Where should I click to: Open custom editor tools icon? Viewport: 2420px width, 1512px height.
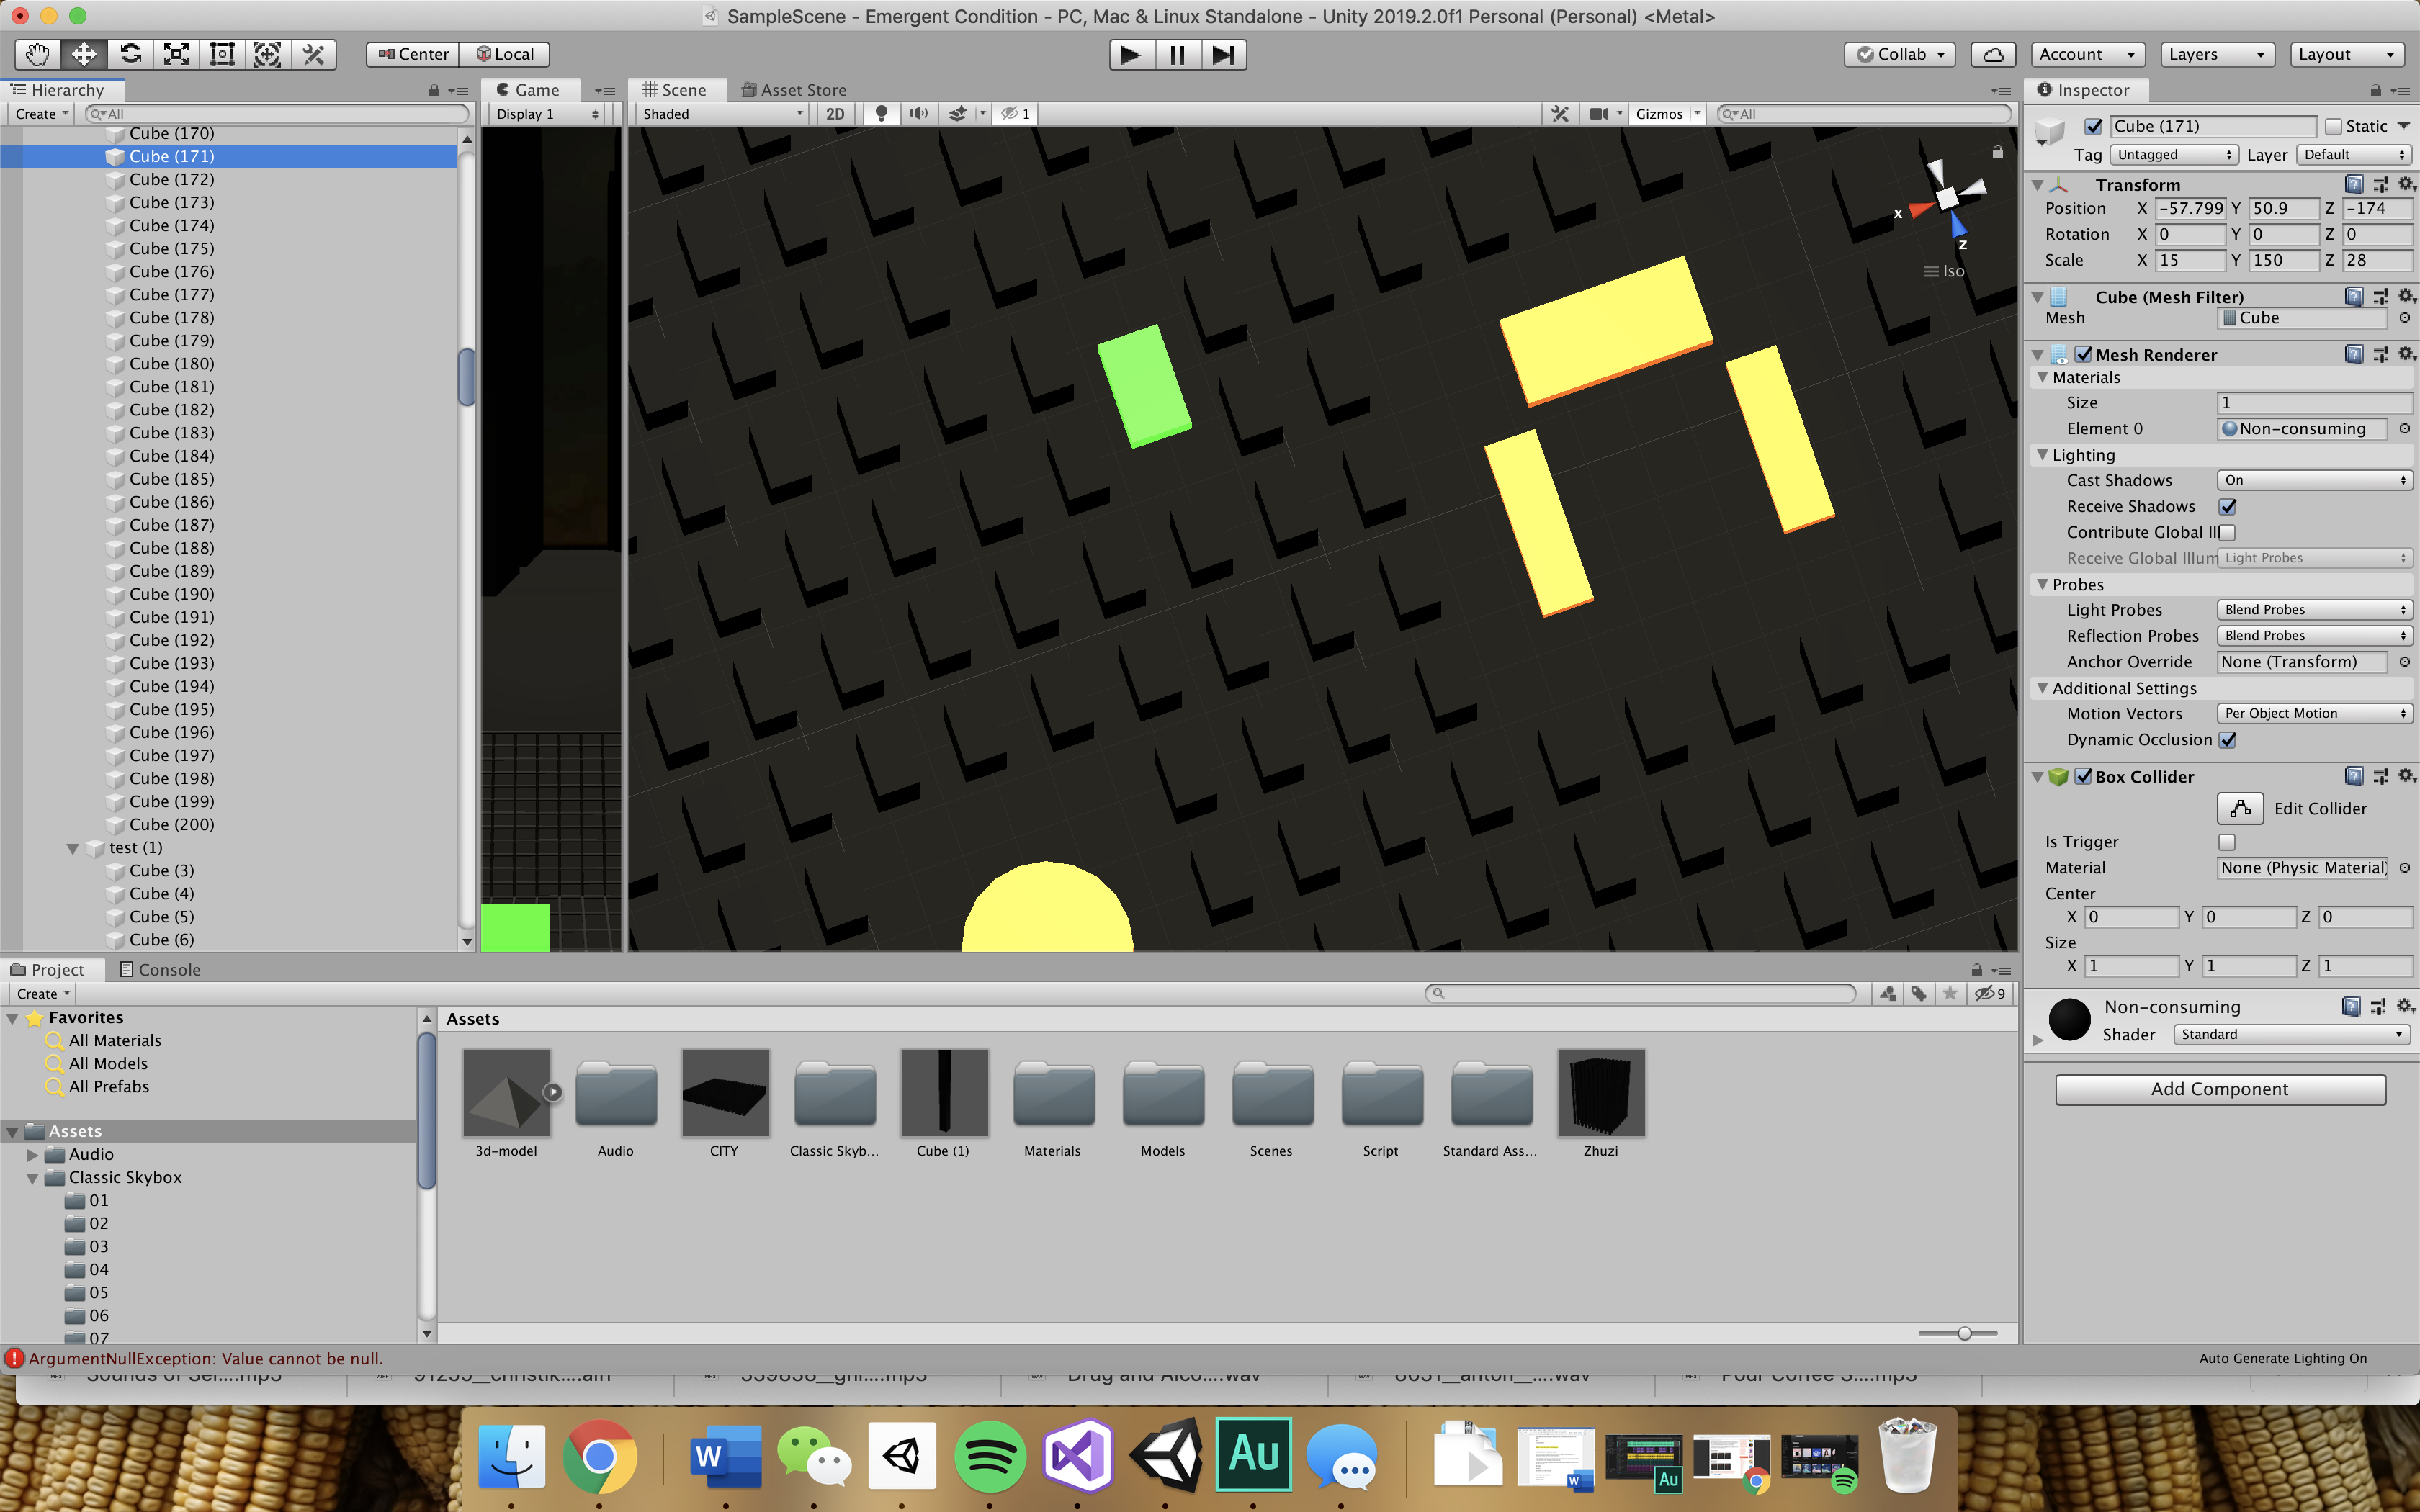coord(314,55)
